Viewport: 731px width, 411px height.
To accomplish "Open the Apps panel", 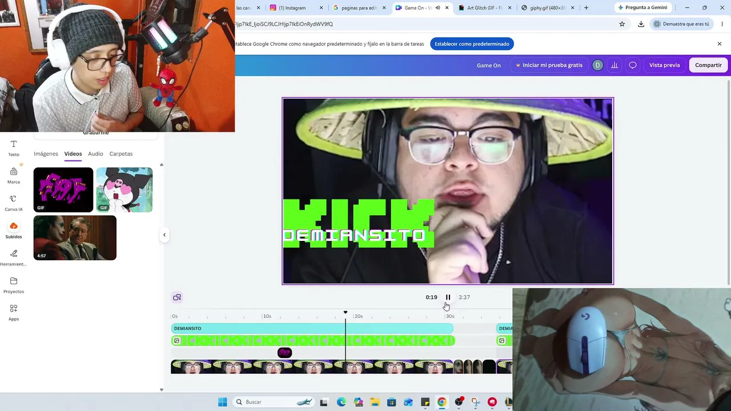I will [x=14, y=312].
